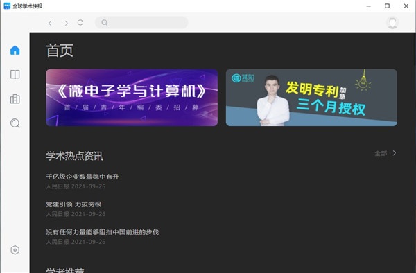Expand 学术热点资讯 with the chevron arrow
This screenshot has width=416, height=273.
(x=395, y=153)
